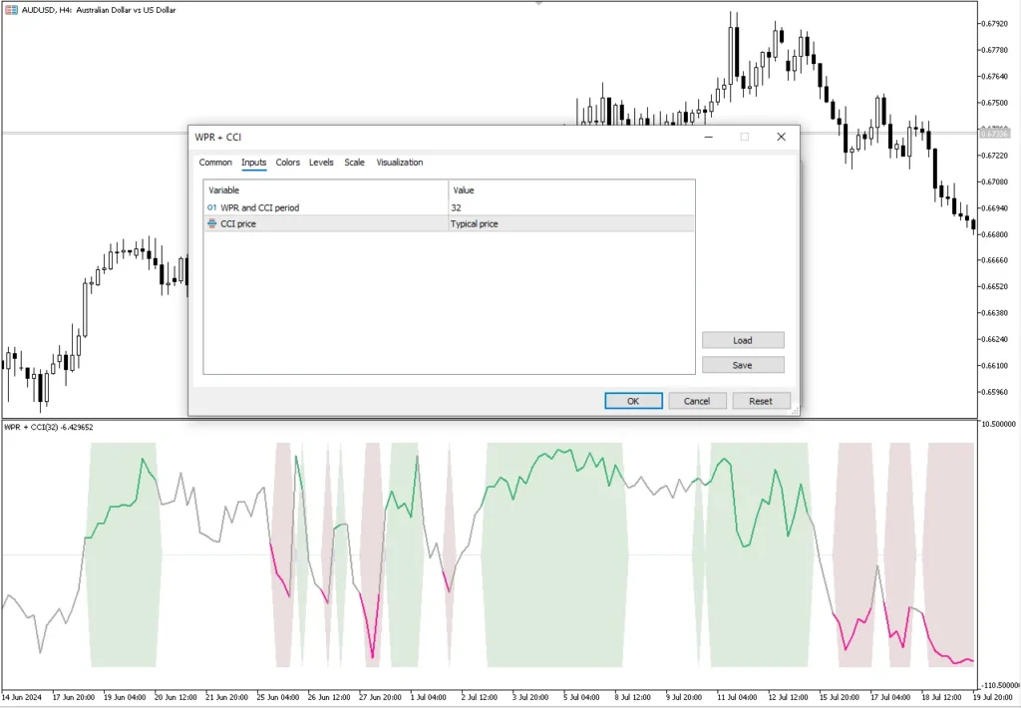The height and width of the screenshot is (708, 1021).
Task: Select the period value 32 field
Action: pos(570,207)
